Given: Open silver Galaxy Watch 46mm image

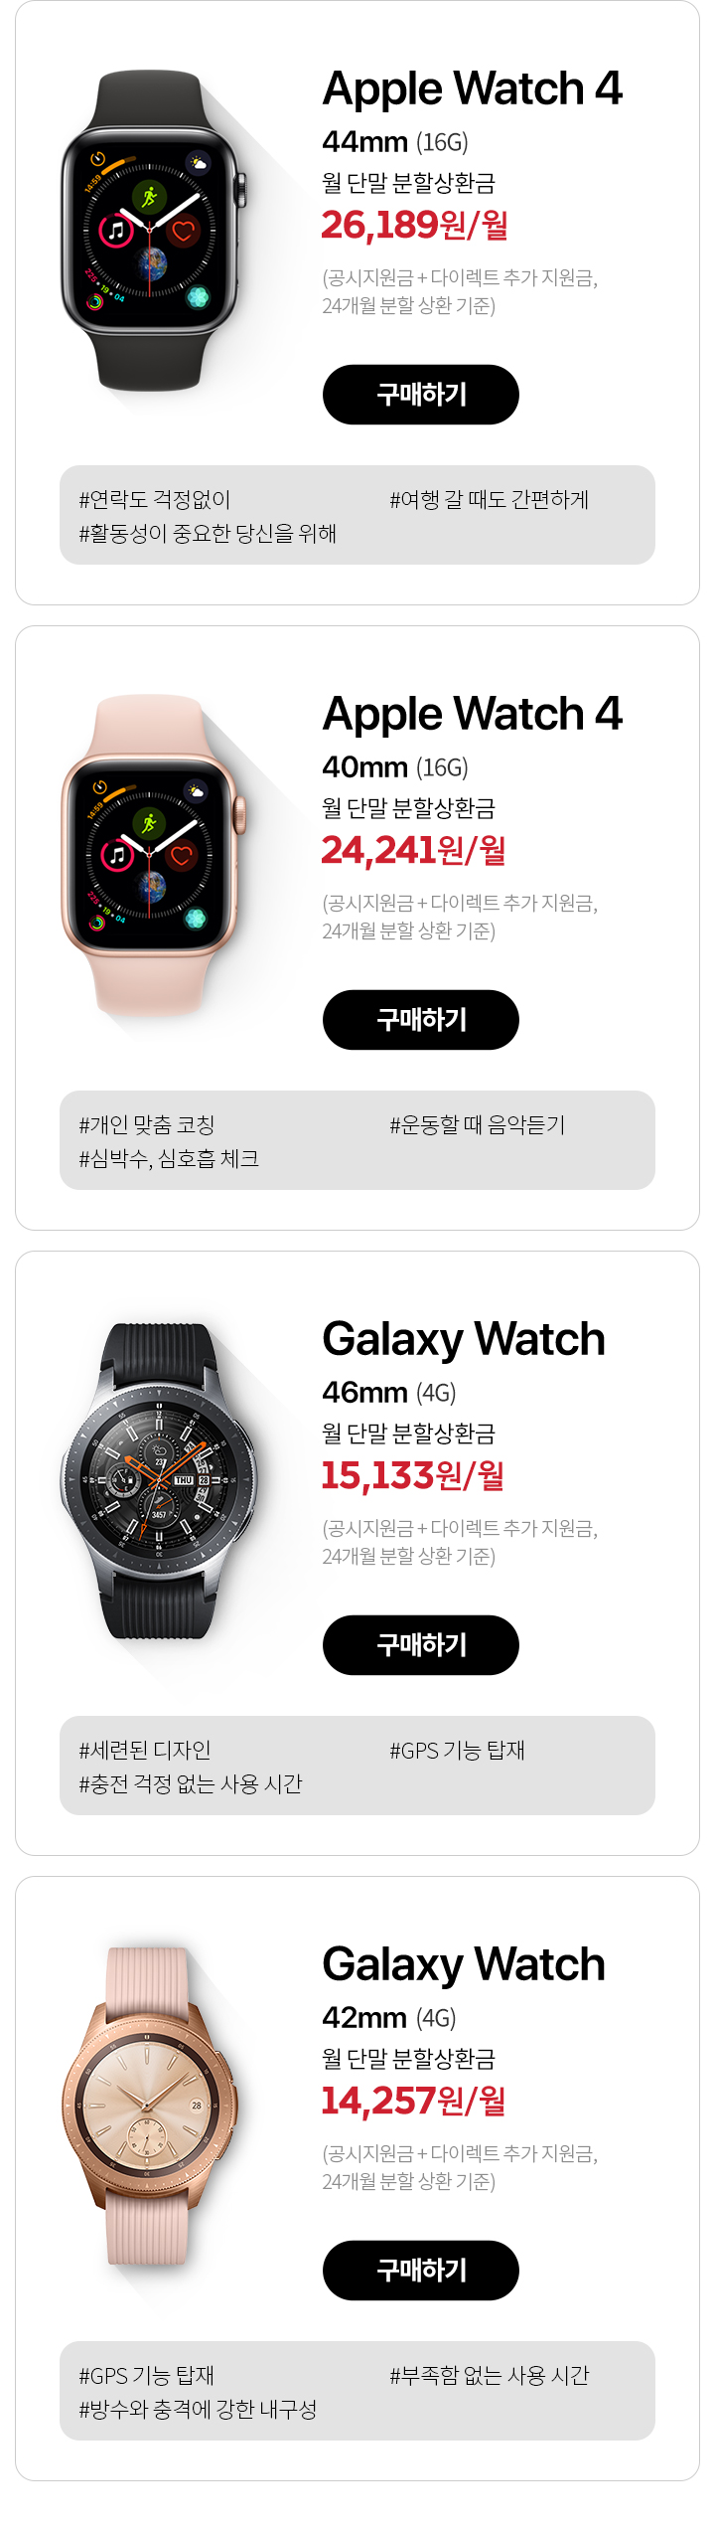Looking at the screenshot, I should tap(158, 1481).
